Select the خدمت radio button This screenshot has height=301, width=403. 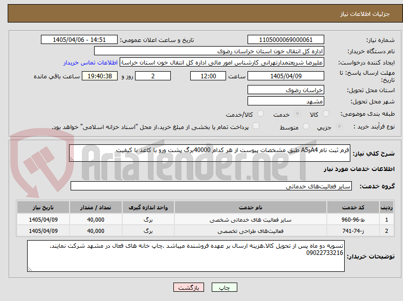[297, 114]
